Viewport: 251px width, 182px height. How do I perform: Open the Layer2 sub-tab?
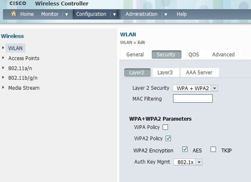click(137, 72)
